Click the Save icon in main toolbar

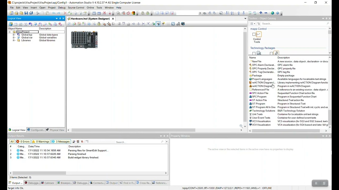pos(26,13)
